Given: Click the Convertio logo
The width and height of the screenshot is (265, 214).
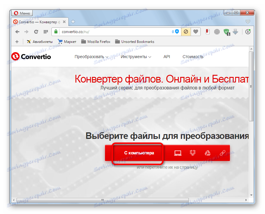Looking at the screenshot, I should 31,57.
